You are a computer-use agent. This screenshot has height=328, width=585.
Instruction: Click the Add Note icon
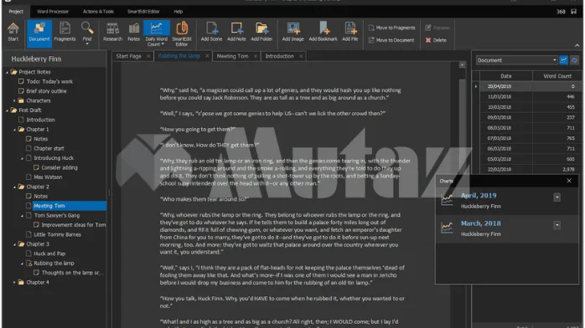click(x=236, y=32)
